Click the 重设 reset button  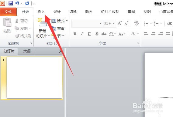click(58, 28)
